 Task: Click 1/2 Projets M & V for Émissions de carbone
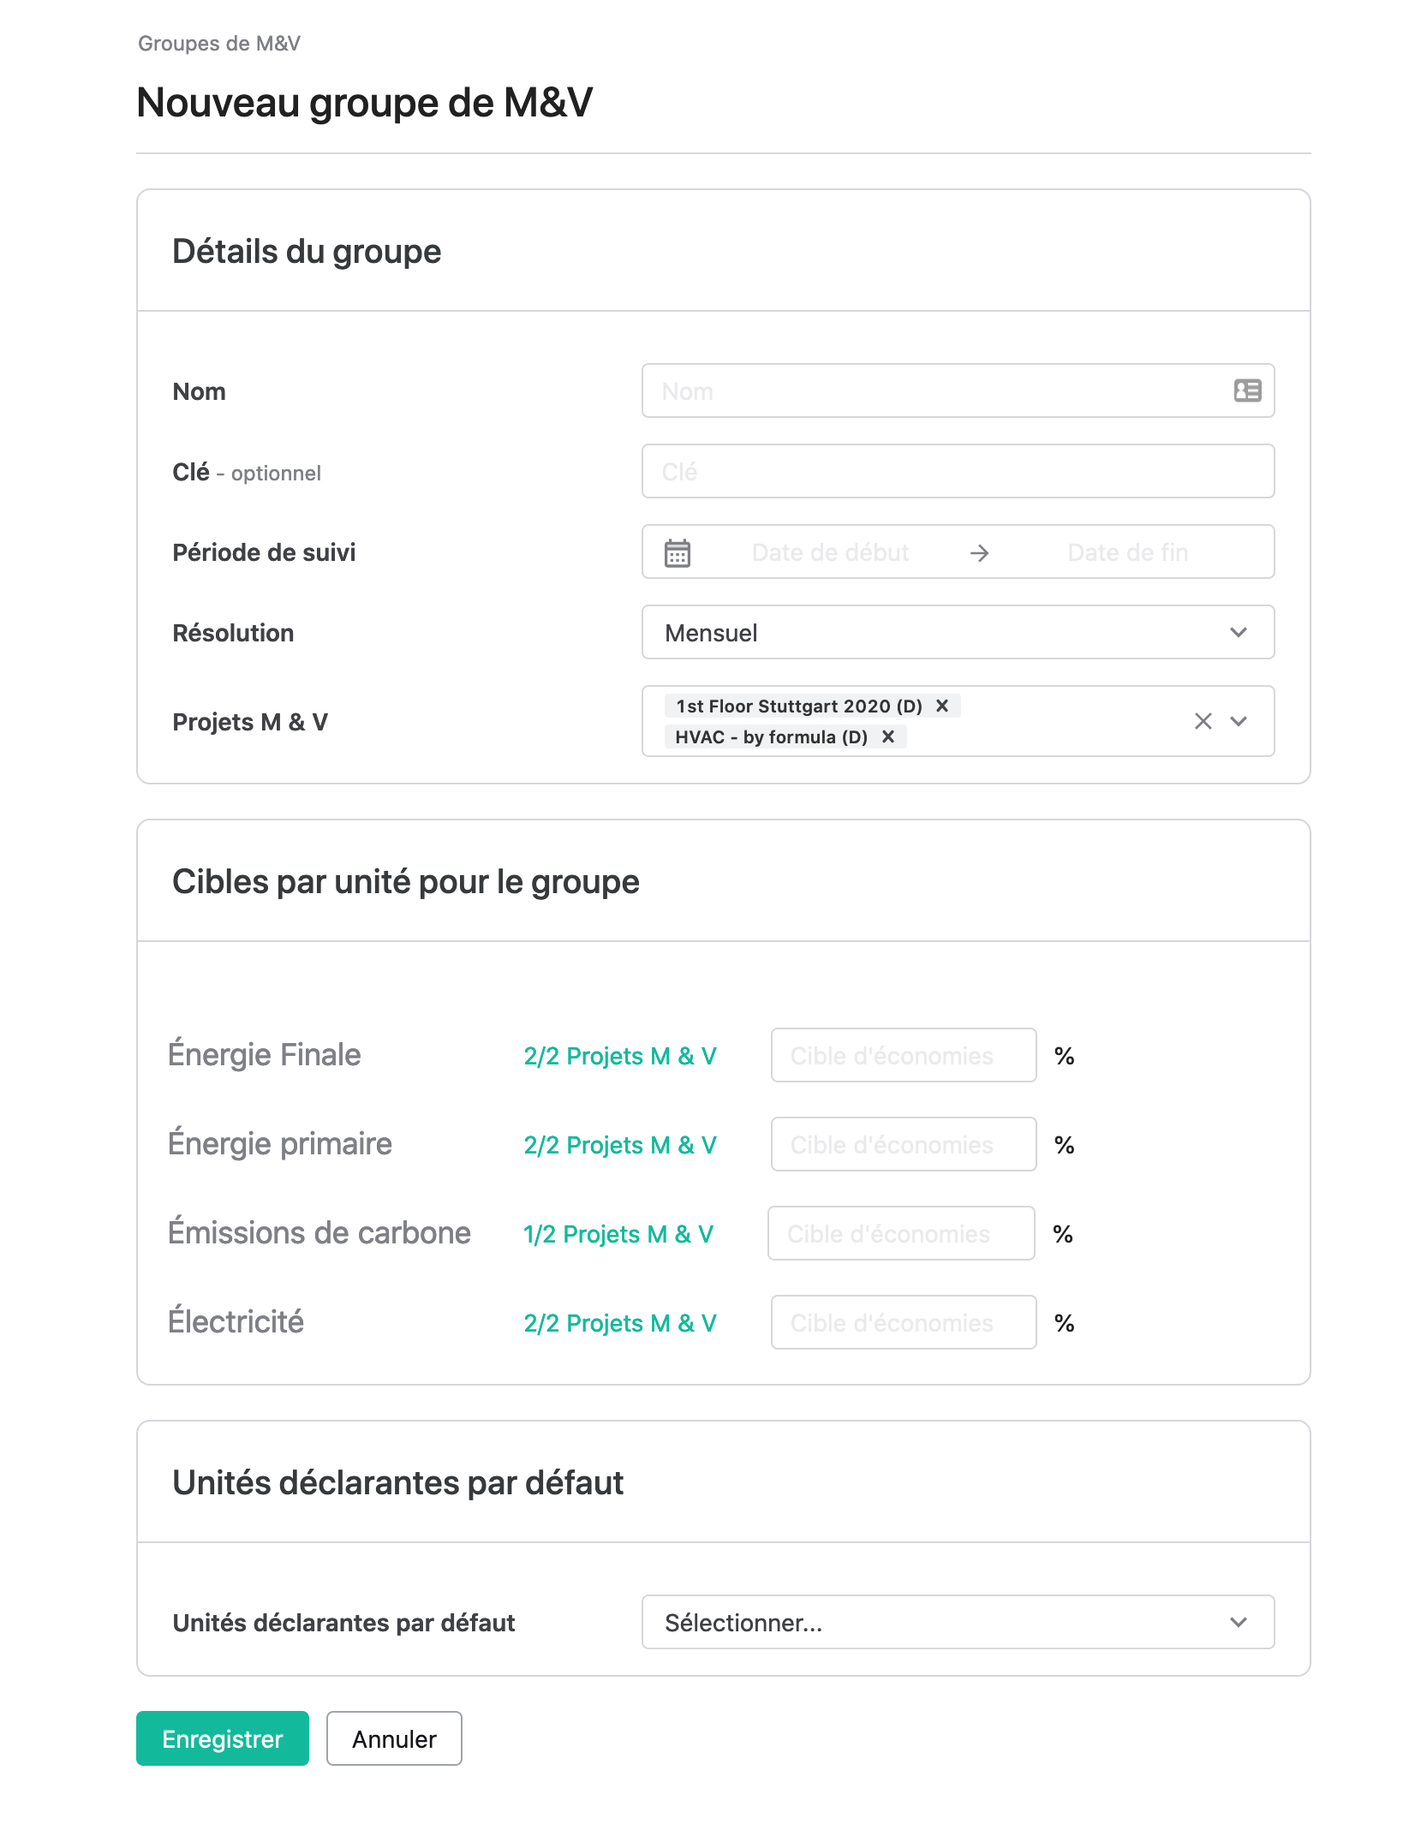click(618, 1234)
